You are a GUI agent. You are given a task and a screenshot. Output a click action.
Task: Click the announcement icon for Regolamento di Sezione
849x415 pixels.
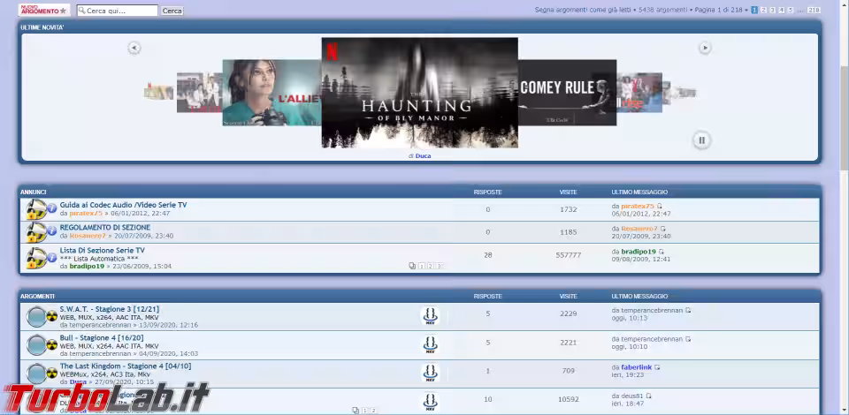(37, 232)
